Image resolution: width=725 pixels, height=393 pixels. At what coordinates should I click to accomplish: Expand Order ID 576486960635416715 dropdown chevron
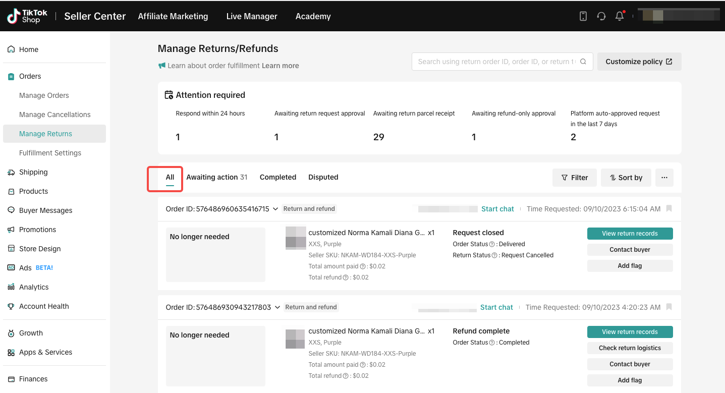tap(275, 209)
